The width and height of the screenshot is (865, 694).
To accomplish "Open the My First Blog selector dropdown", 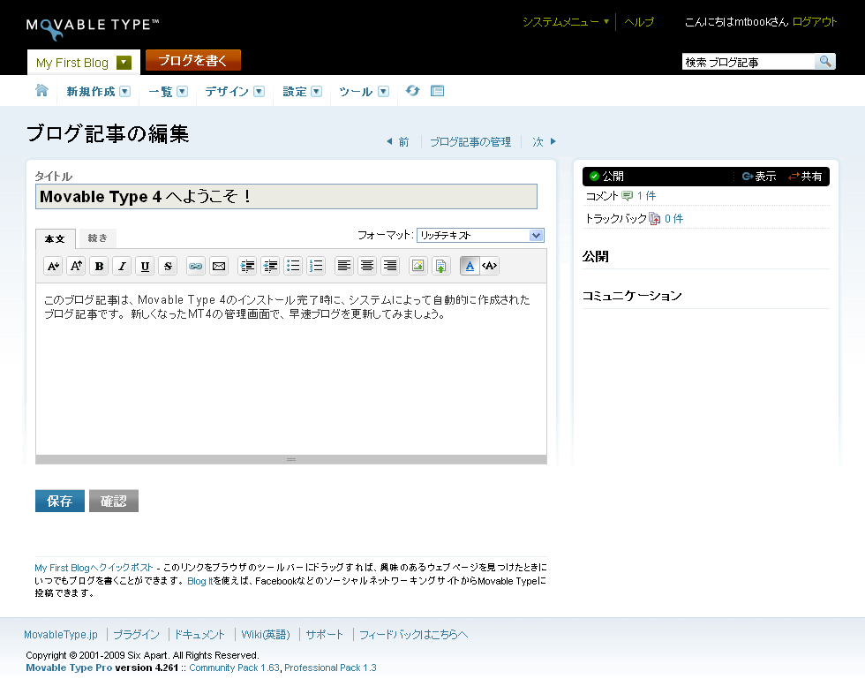I will pos(124,63).
